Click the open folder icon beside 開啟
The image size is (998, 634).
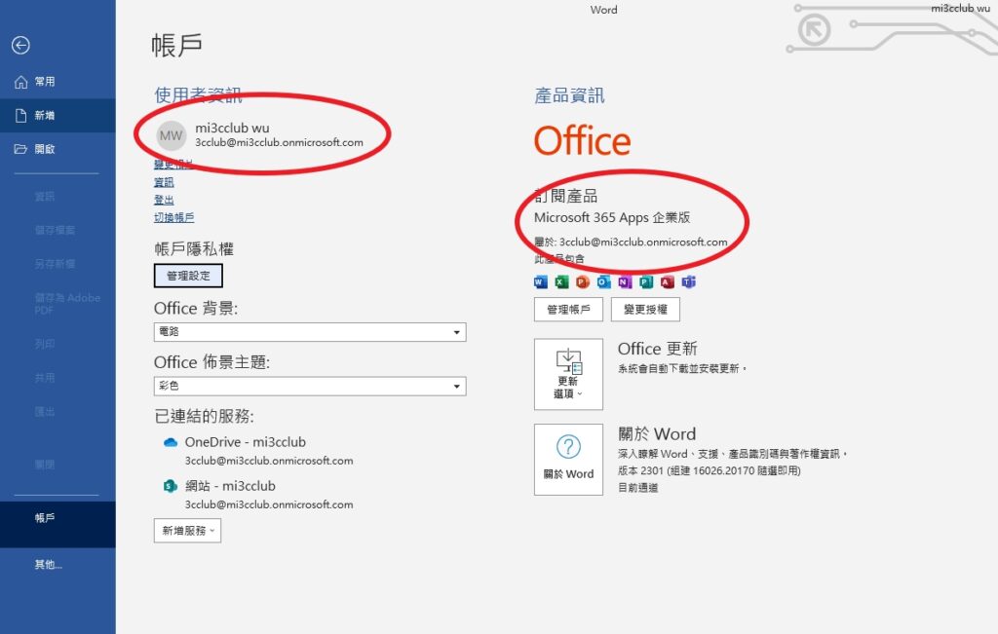click(x=21, y=149)
